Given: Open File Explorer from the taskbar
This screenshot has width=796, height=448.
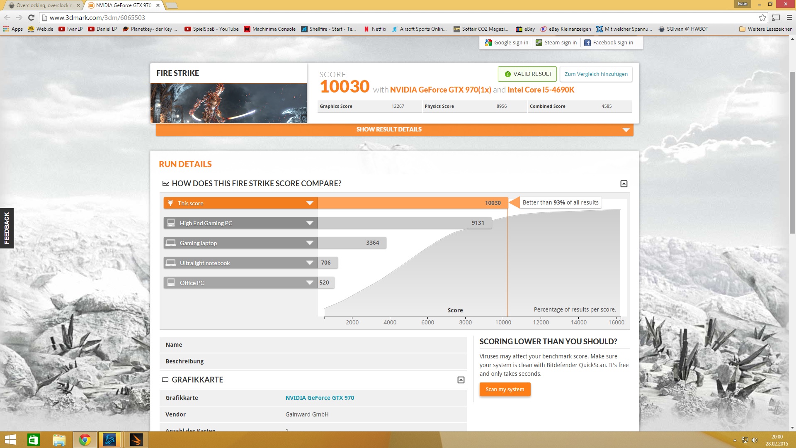Looking at the screenshot, I should 59,440.
